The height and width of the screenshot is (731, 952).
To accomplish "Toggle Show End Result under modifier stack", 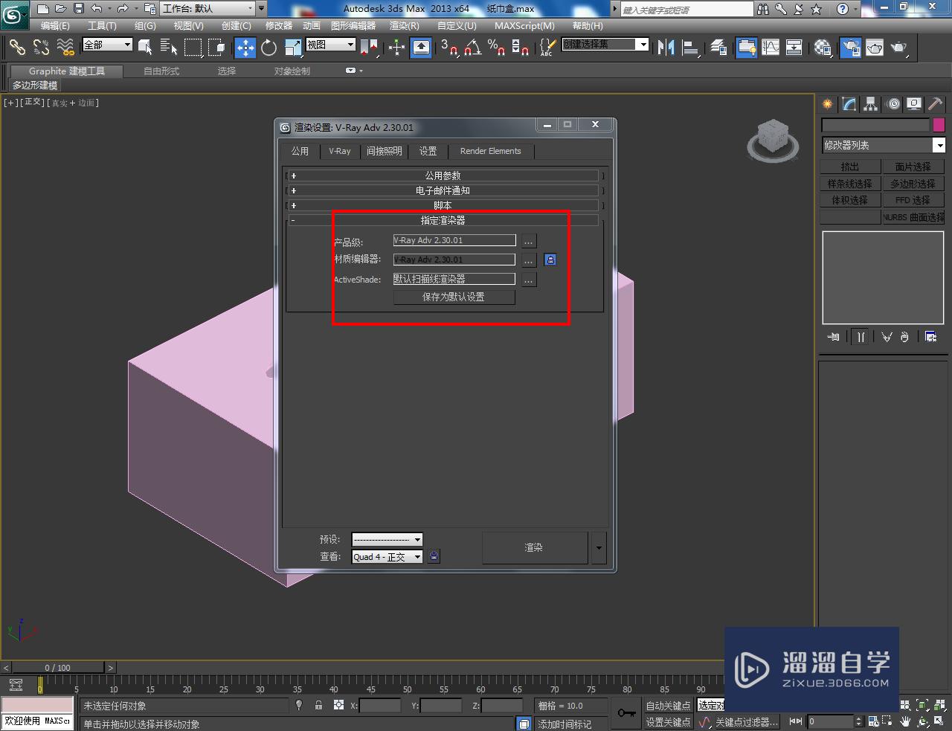I will (x=861, y=337).
